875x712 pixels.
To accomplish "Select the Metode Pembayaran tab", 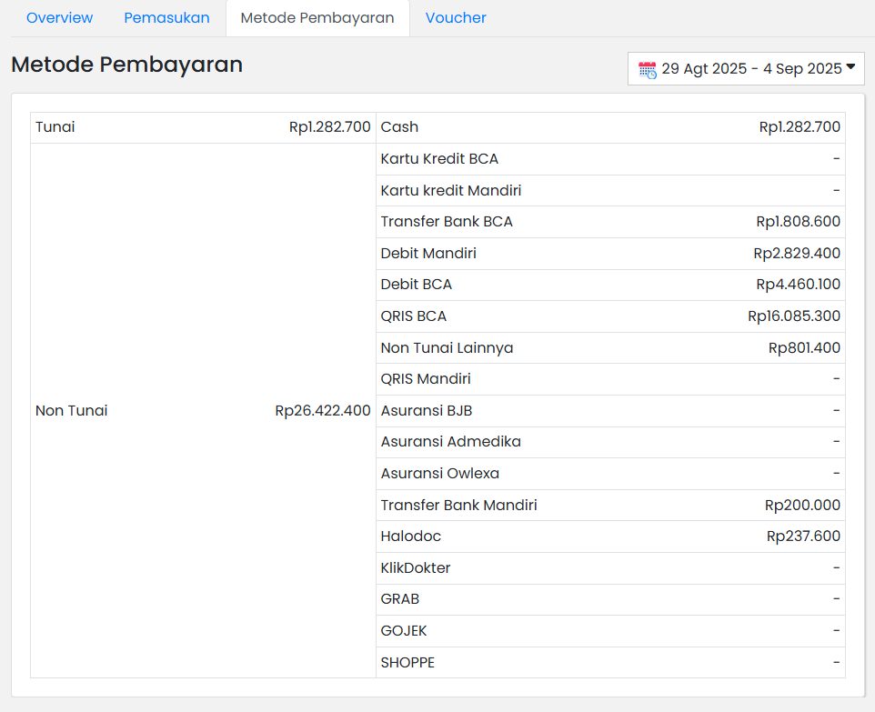I will point(317,18).
